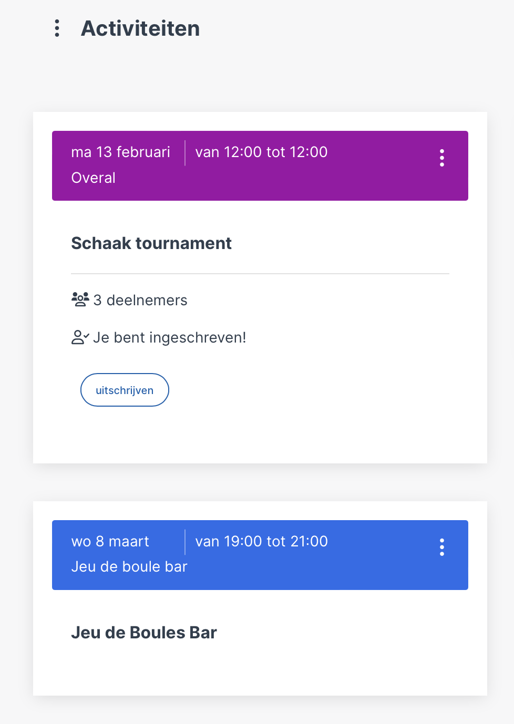514x724 pixels.
Task: Click the uitschrijven button
Action: [125, 390]
